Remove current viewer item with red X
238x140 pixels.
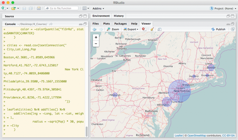coord(143,29)
